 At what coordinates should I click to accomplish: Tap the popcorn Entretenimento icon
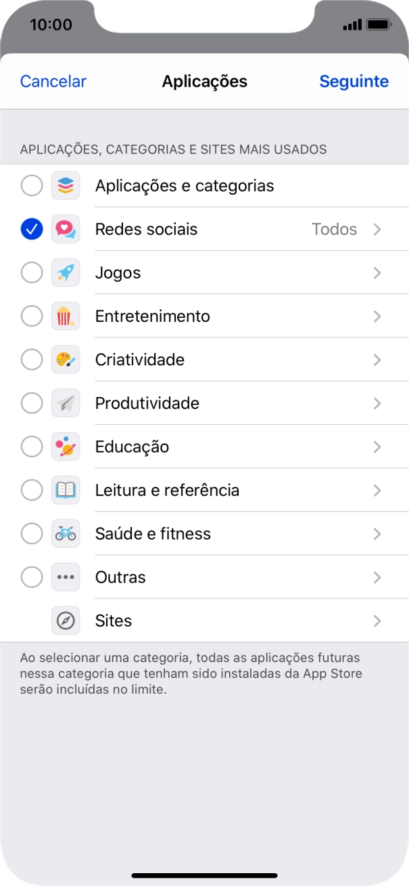coord(66,316)
